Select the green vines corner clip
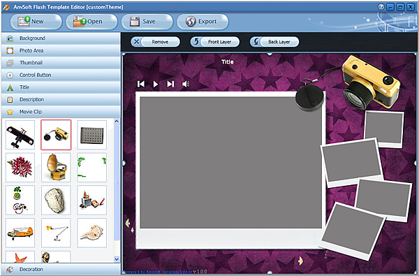This screenshot has width=419, height=276. 91,168
